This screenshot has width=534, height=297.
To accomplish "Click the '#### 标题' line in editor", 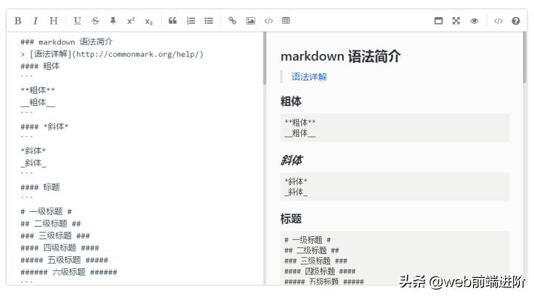I will click(40, 187).
